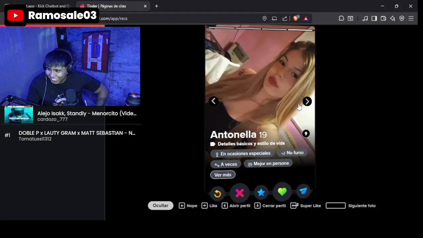The image size is (423, 238).
Task: Open Brave VPN shield icon
Action: coord(402,19)
